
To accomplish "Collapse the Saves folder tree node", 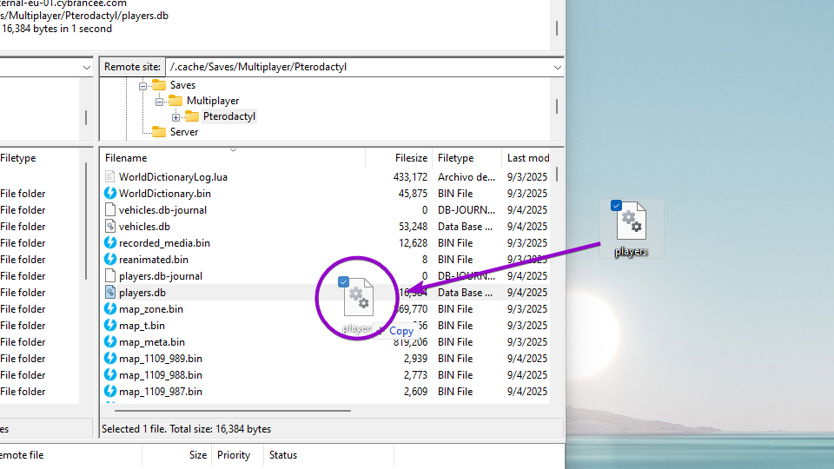I will [x=142, y=86].
